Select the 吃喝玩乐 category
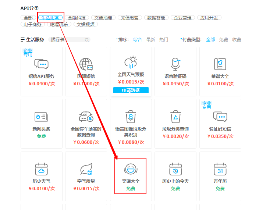277x210 pixels. click(59, 24)
